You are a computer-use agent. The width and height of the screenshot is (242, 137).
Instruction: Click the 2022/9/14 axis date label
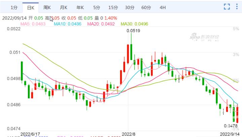pos(230,134)
